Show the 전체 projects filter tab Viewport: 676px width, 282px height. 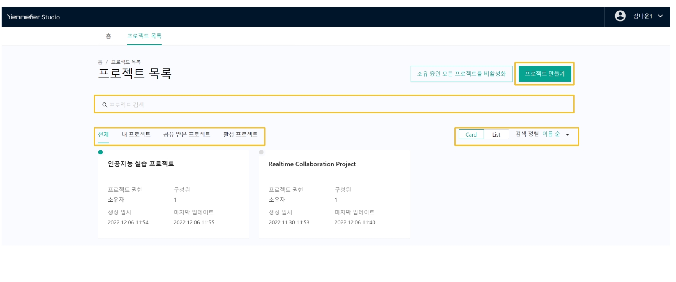[x=103, y=134]
